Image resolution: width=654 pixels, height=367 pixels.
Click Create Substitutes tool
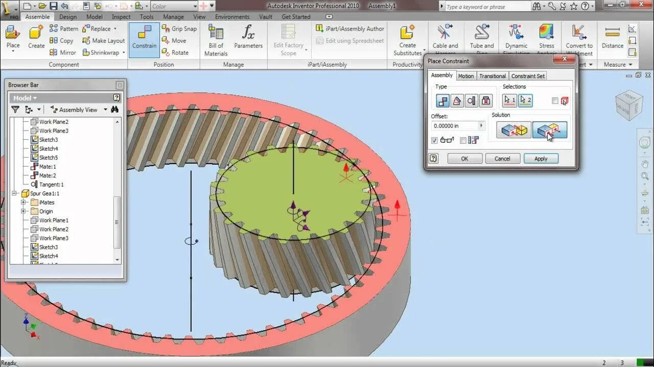tap(408, 40)
